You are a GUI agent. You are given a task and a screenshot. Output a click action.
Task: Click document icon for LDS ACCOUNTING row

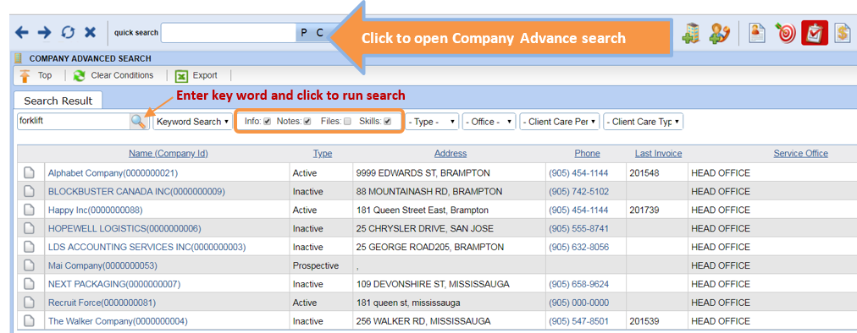(x=29, y=248)
